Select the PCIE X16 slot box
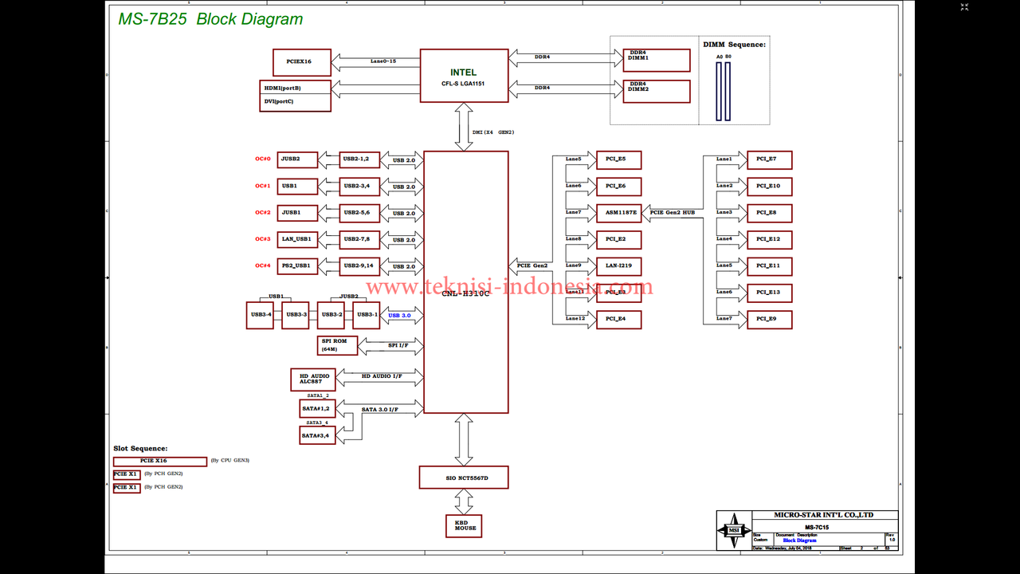This screenshot has width=1020, height=574. [x=160, y=461]
